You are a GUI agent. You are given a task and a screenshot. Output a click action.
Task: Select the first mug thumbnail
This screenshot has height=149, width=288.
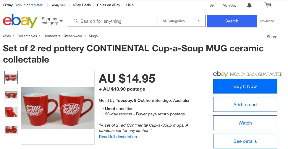(x=11, y=78)
